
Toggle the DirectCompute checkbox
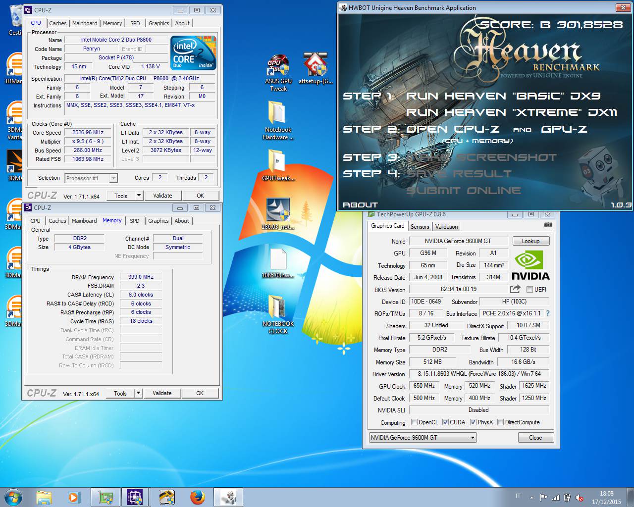[501, 422]
